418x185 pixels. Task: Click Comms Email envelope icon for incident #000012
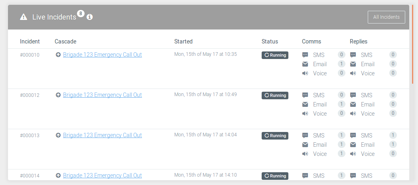click(x=305, y=104)
